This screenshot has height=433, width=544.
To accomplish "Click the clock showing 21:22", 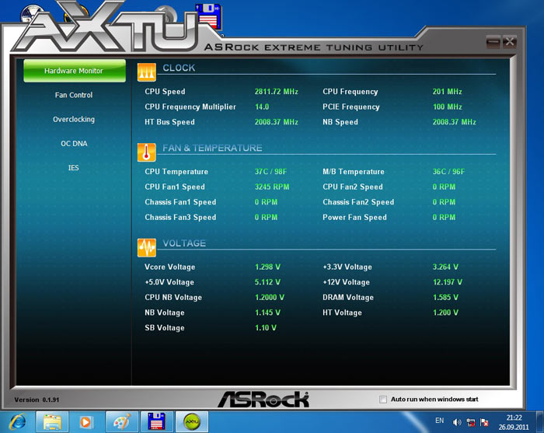I will (514, 417).
